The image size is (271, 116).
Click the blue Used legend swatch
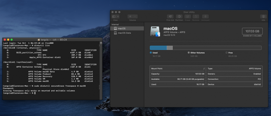[151, 53]
